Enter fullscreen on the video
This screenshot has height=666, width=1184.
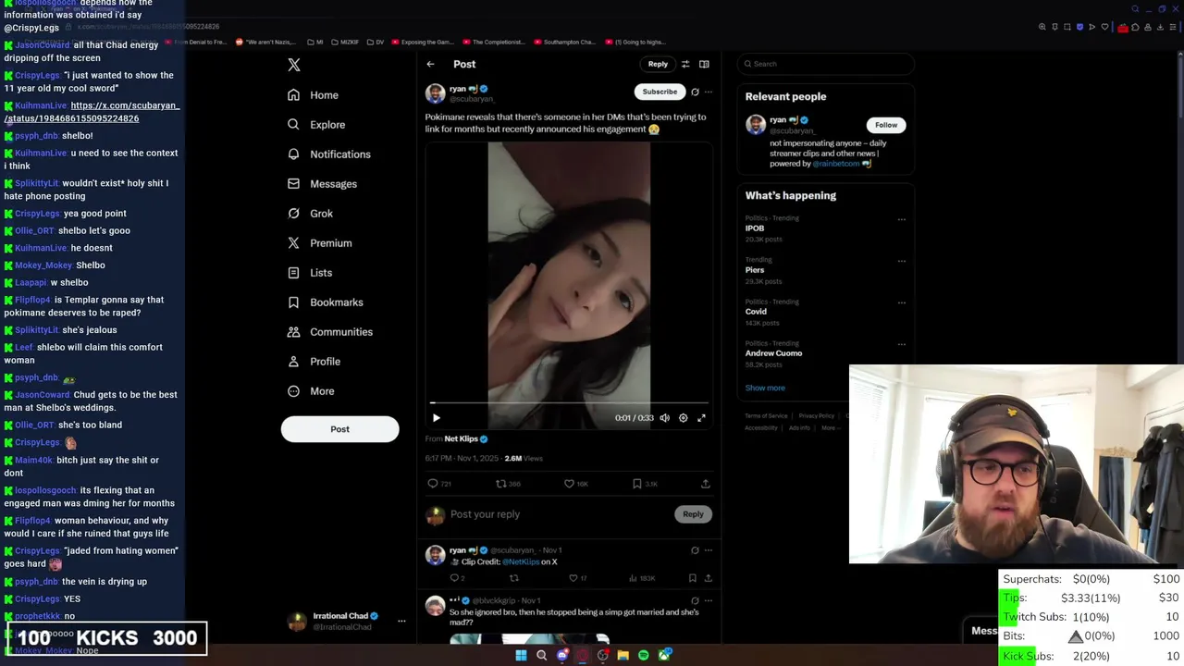tap(701, 418)
